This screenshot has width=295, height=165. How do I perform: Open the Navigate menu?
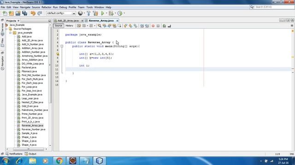[x=25, y=7]
